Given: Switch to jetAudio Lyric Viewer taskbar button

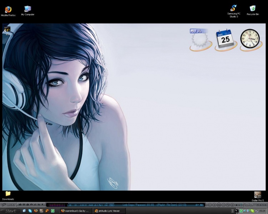Looking at the screenshot, I should (x=109, y=211).
